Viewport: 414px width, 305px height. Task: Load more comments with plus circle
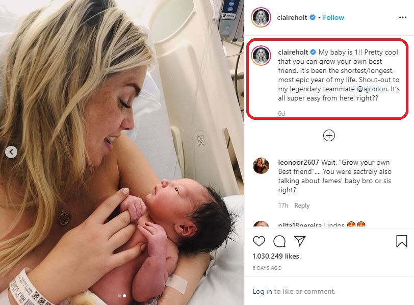(329, 136)
